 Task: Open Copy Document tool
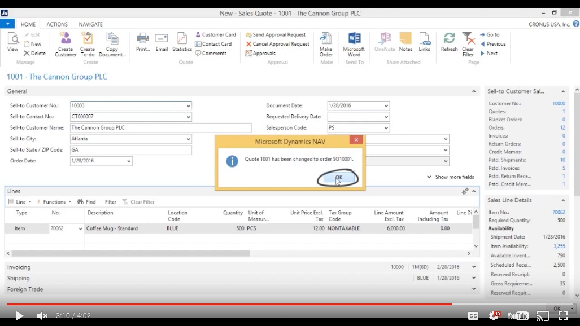point(112,44)
